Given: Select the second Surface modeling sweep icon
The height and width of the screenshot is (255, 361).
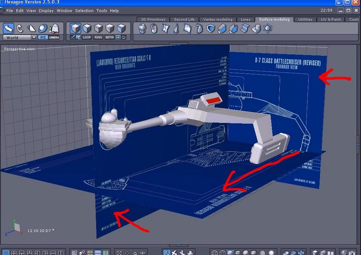Looking at the screenshot, I should (153, 29).
